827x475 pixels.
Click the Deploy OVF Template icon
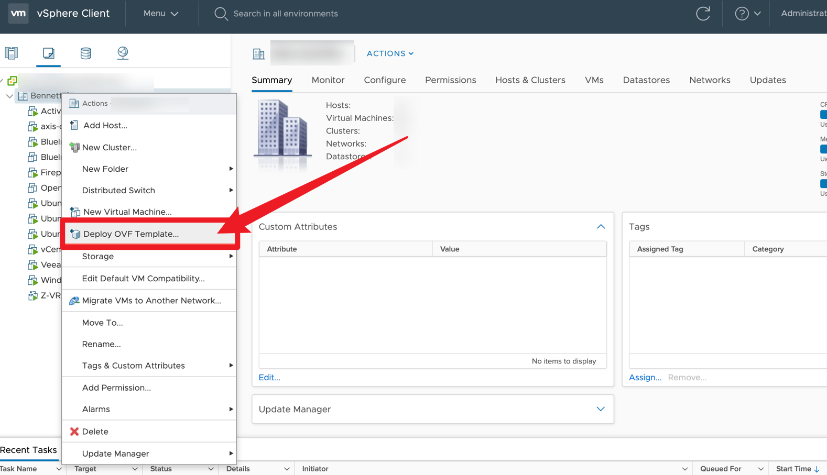[x=75, y=234]
